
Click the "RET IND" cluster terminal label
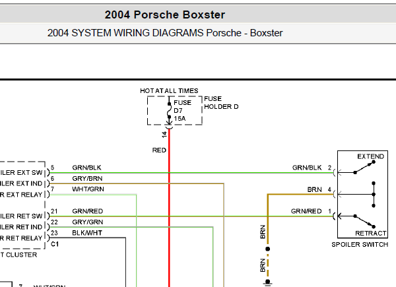coord(21,227)
